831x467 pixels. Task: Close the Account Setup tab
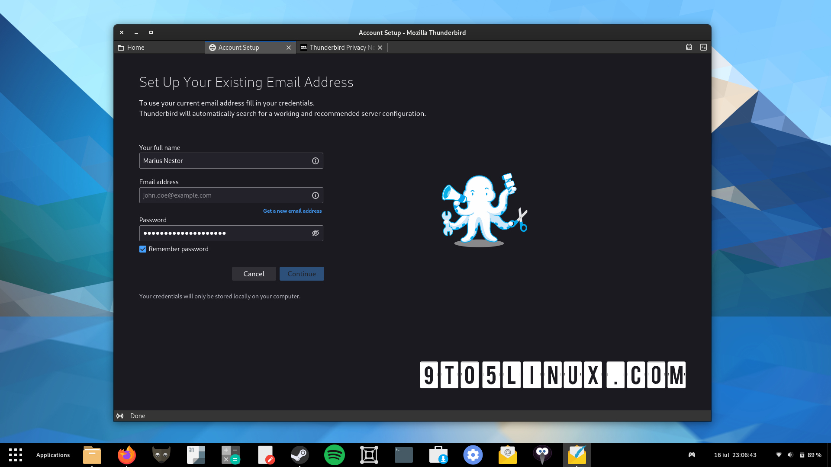[289, 48]
